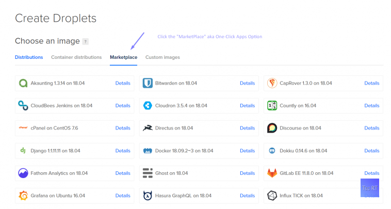View Details for CapRover 1.3.0

pos(372,83)
